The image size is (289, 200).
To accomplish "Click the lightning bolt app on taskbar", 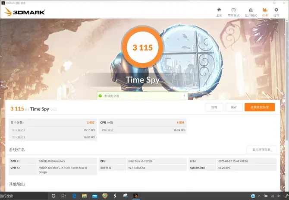I will (115, 196).
